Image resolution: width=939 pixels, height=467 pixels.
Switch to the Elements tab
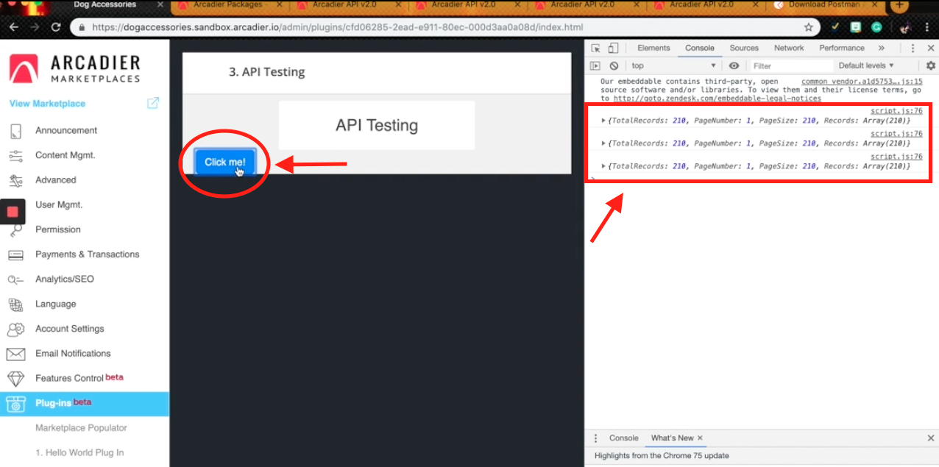tap(653, 48)
